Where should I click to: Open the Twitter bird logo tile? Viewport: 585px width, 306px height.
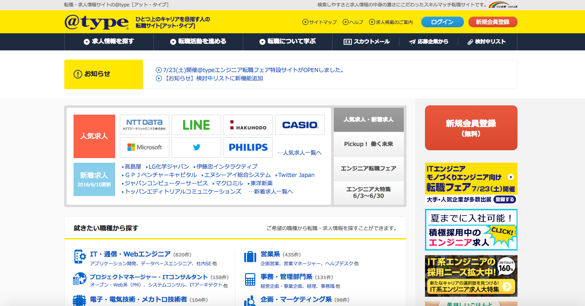(x=196, y=147)
